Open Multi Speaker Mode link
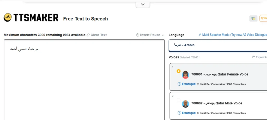 [x=233, y=35]
